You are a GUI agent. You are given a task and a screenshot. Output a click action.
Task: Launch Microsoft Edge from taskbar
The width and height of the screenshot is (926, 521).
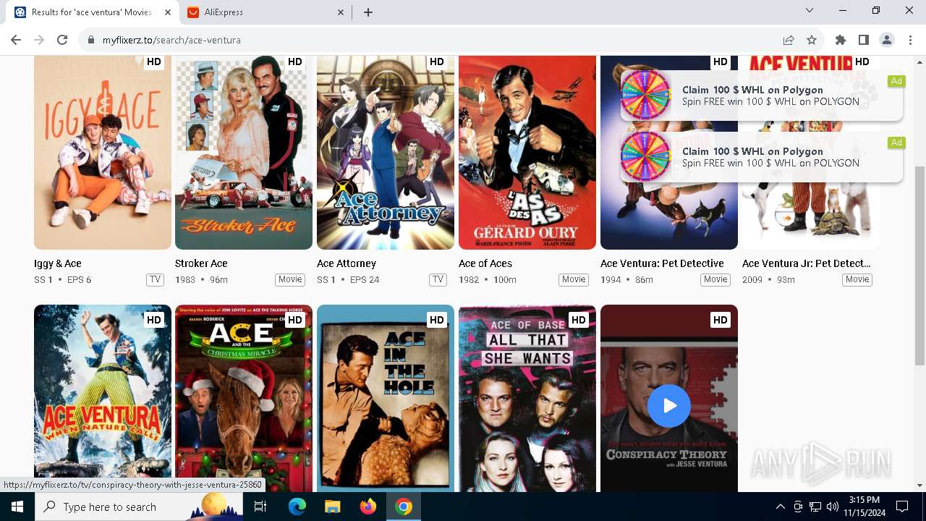297,507
